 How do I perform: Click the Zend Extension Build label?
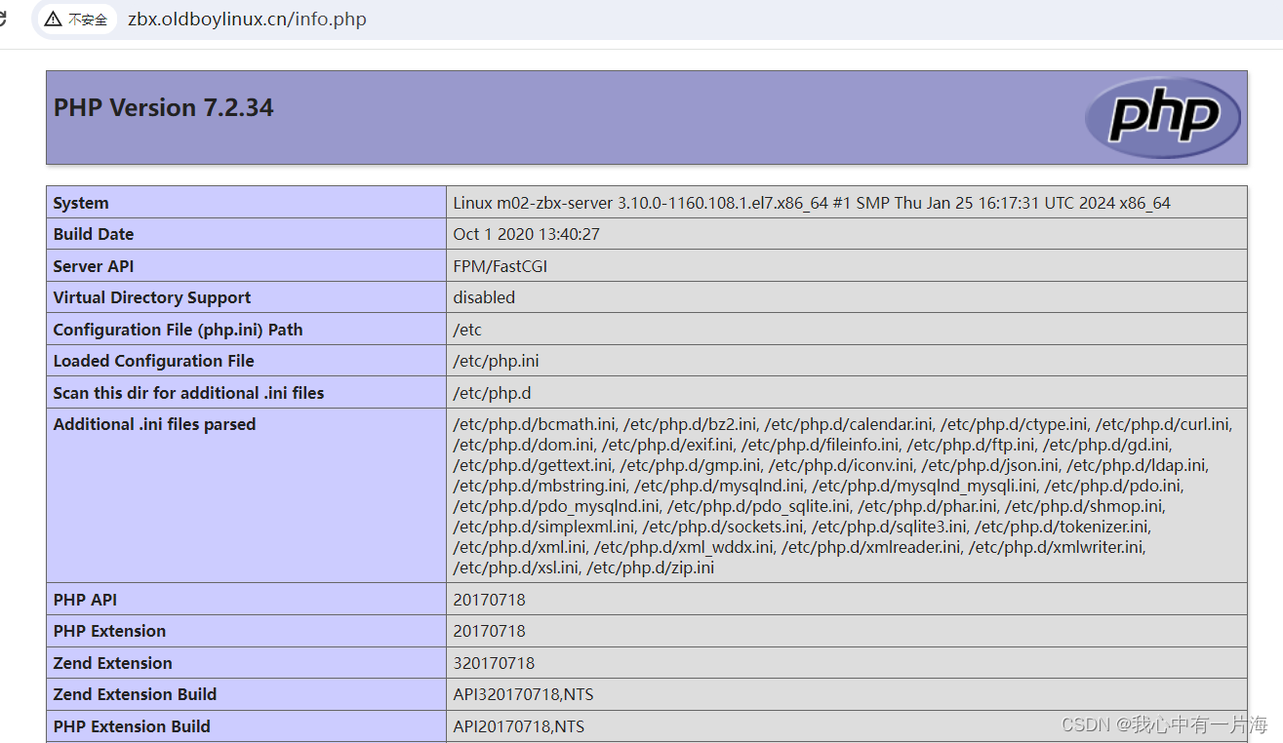tap(135, 694)
